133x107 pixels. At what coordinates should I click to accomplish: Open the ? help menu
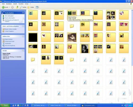coord(30,4)
